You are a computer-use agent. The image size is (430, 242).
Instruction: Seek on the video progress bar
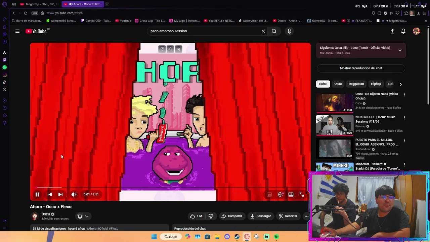point(170,188)
